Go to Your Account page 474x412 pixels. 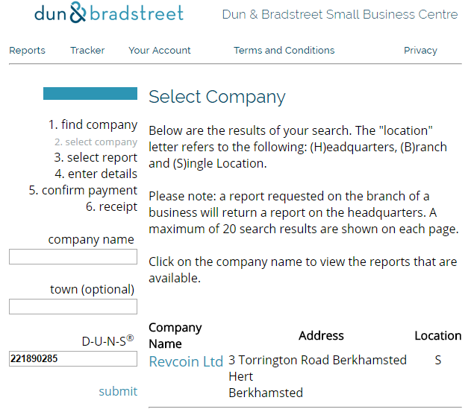pyautogui.click(x=160, y=51)
